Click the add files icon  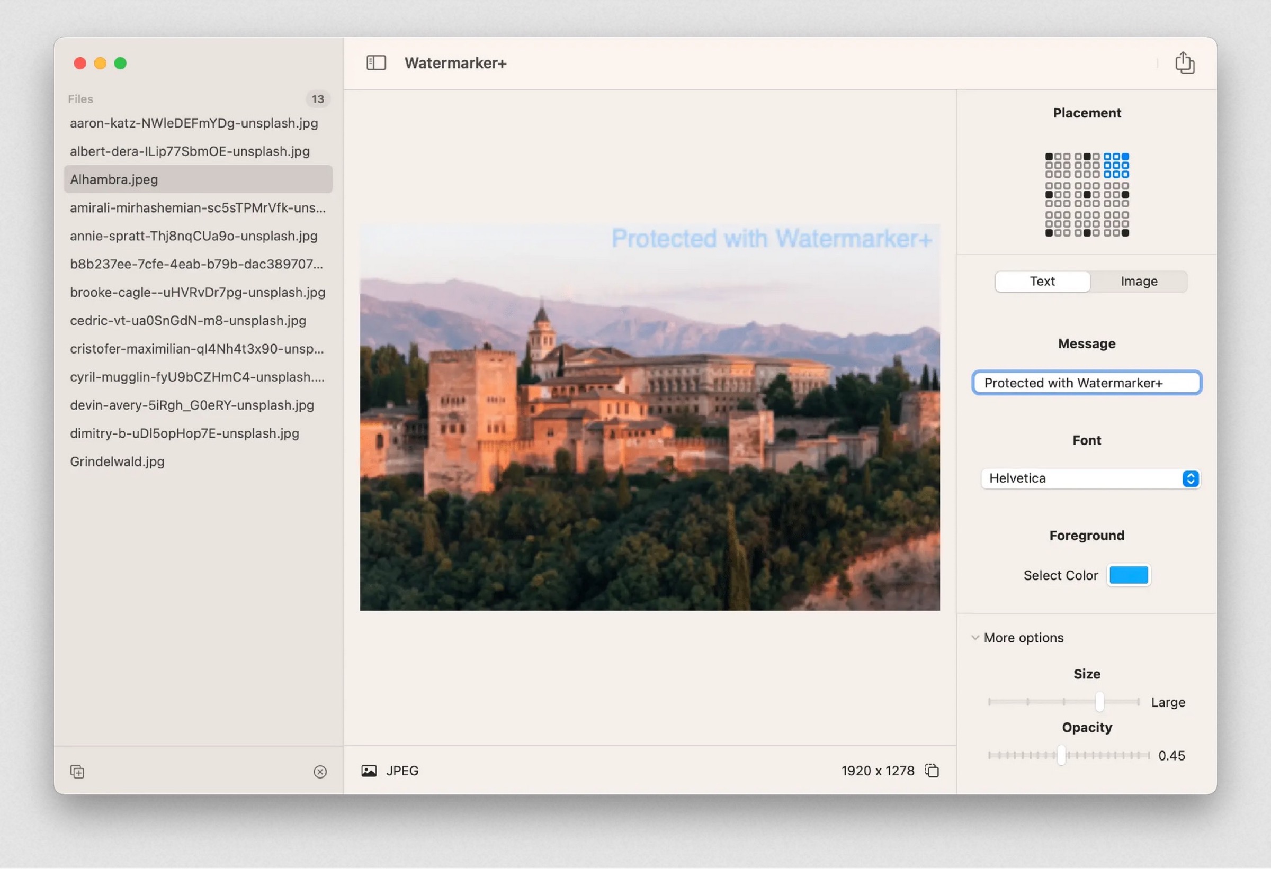click(77, 772)
